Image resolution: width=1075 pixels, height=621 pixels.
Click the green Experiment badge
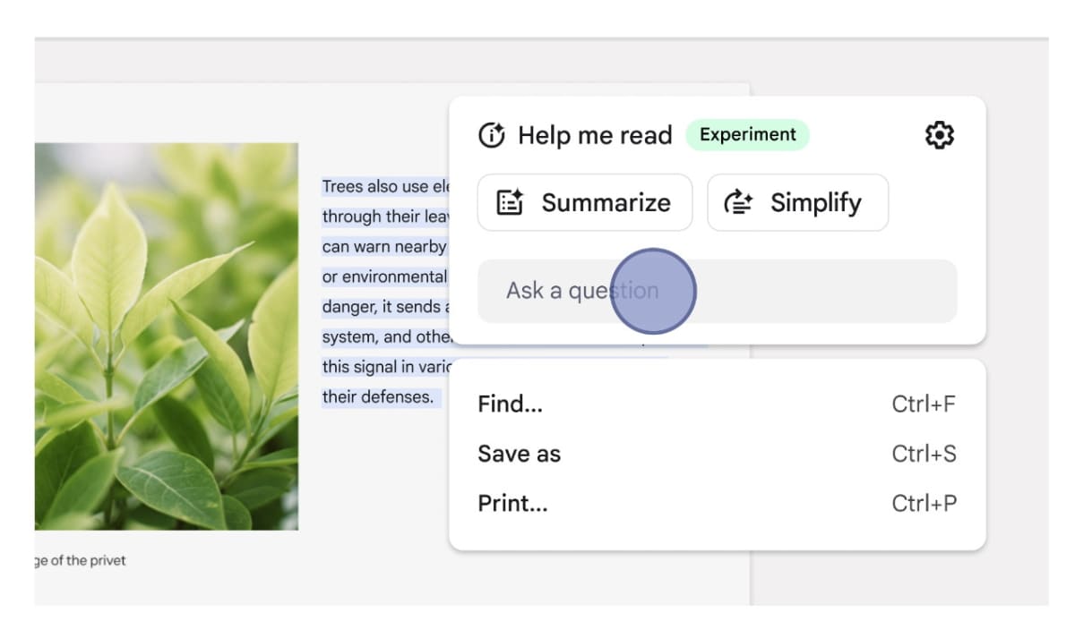point(747,135)
